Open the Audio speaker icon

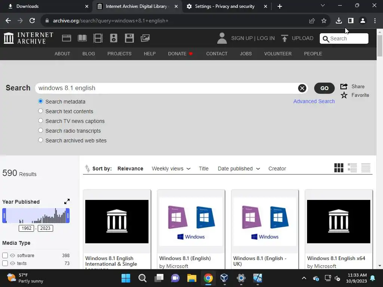[x=114, y=38]
